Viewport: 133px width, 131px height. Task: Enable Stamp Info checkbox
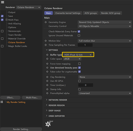click(80, 89)
